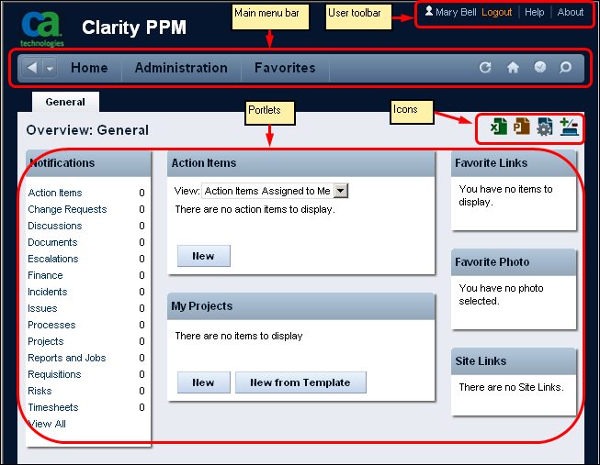The image size is (600, 465).
Task: Open Finance notifications link
Action: pyautogui.click(x=46, y=275)
